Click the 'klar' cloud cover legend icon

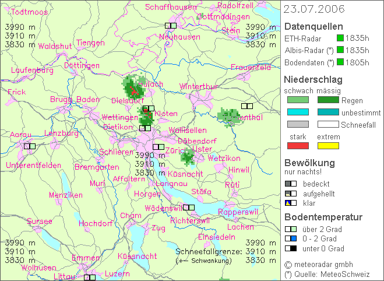(290, 203)
